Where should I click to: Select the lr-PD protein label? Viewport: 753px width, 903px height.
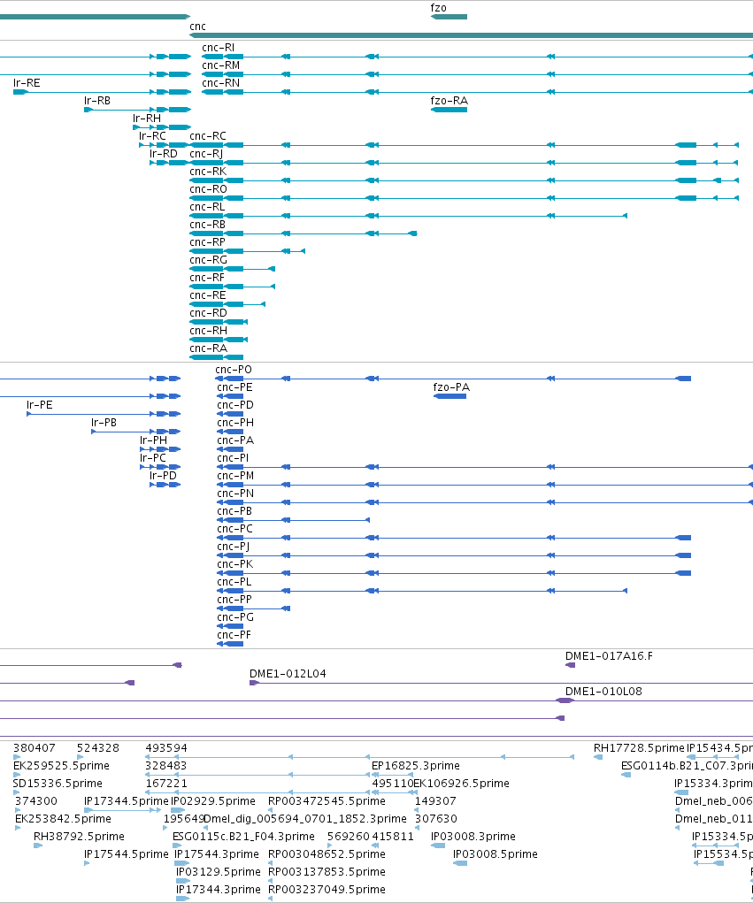[163, 476]
